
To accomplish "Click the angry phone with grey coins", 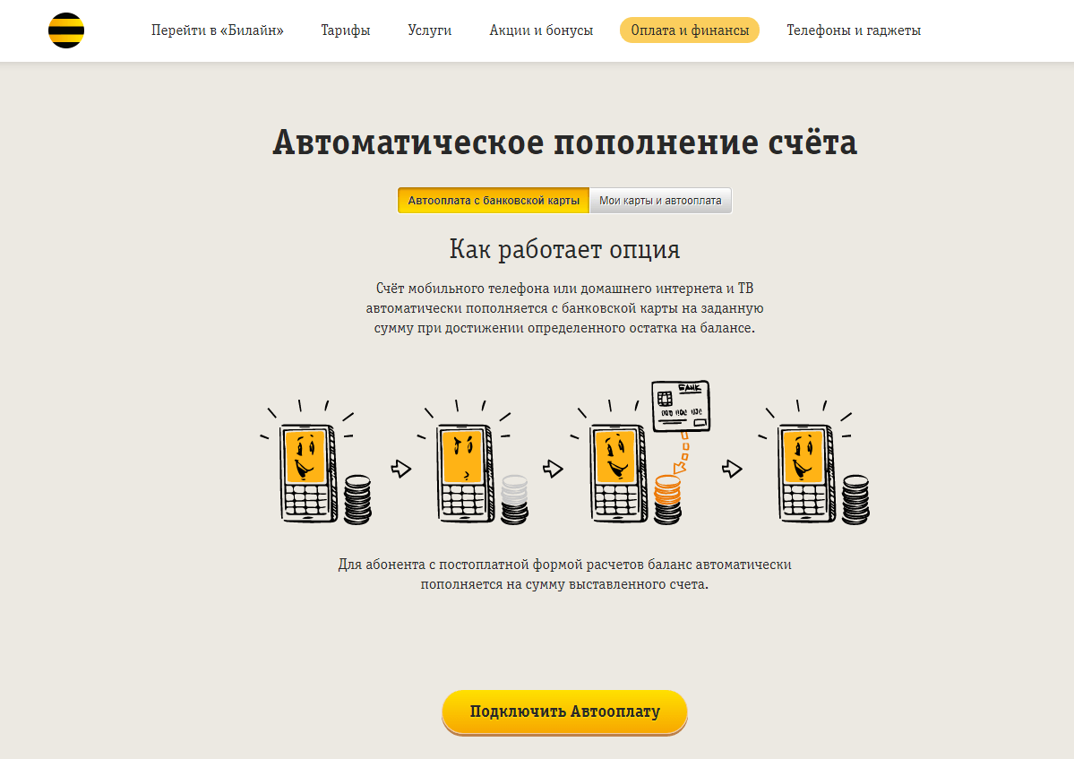I will coord(473,462).
